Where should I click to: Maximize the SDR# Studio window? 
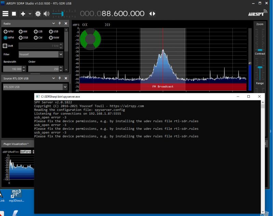pos(260,3)
